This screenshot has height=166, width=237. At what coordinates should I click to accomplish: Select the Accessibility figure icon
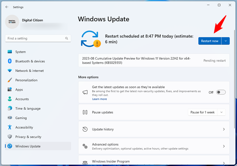click(x=10, y=127)
